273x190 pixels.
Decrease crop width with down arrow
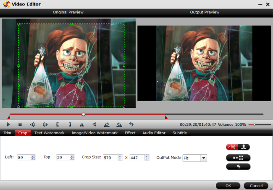[120, 159]
